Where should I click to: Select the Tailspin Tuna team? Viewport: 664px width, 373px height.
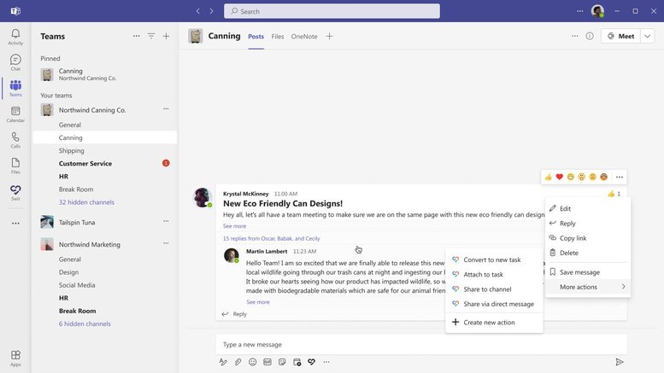coord(105,222)
